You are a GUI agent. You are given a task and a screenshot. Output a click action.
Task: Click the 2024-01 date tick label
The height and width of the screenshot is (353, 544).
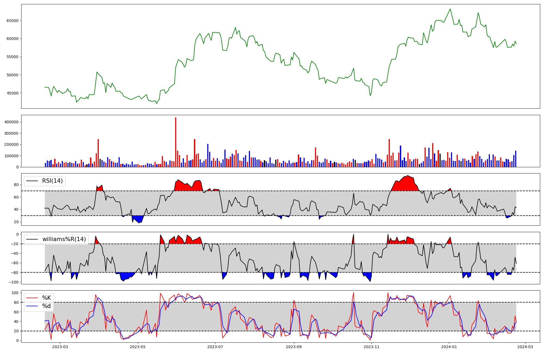point(449,347)
